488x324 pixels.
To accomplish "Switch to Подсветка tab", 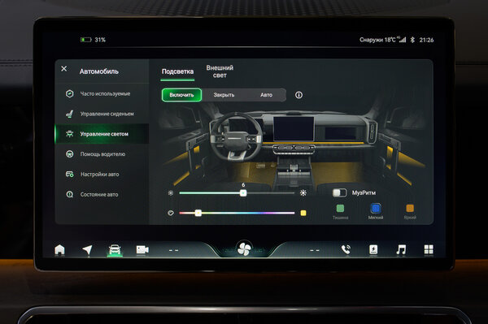I will tap(177, 71).
